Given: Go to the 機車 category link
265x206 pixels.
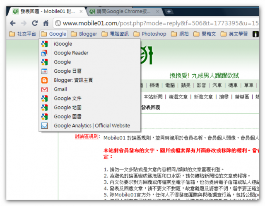Looking at the screenshot, I should click(x=233, y=85).
